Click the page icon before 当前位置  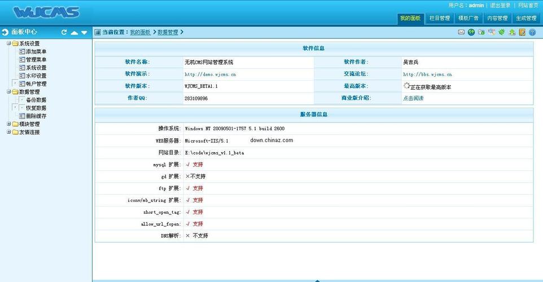(x=98, y=32)
